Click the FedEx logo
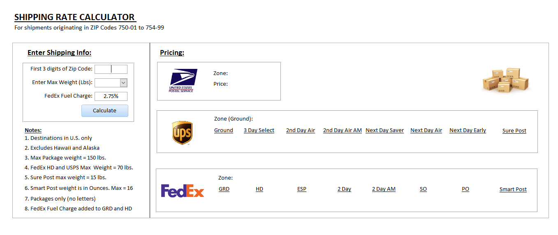Screen dimensions: 558x235 coord(183,191)
